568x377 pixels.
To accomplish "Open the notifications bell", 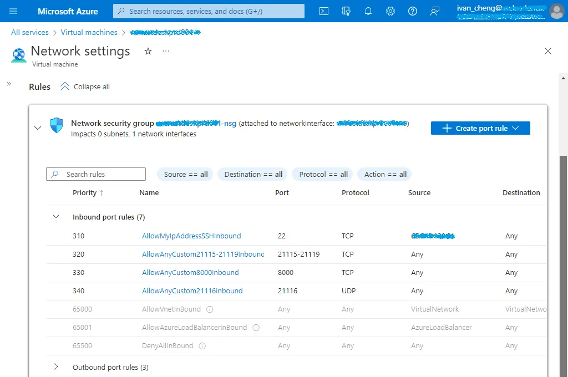I will 368,11.
